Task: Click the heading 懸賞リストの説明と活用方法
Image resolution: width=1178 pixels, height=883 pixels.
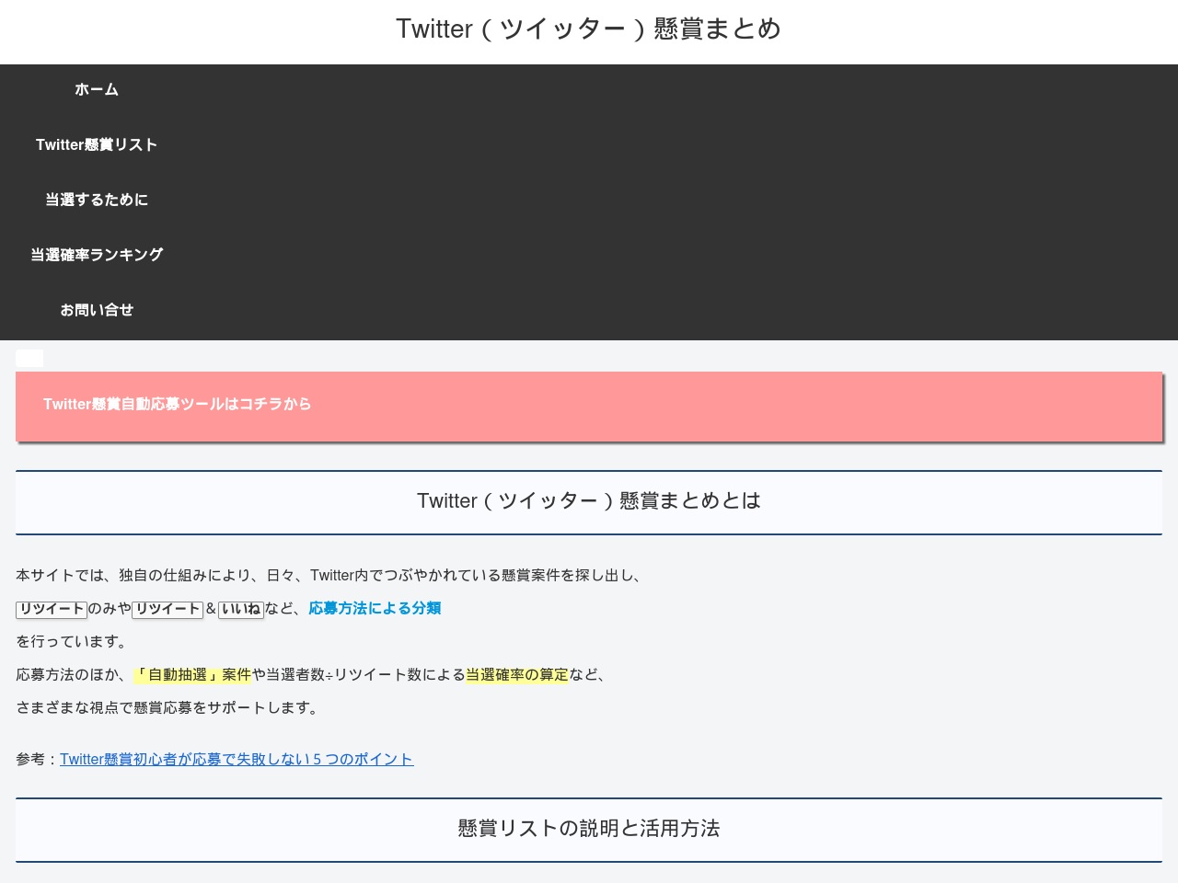Action: tap(589, 829)
